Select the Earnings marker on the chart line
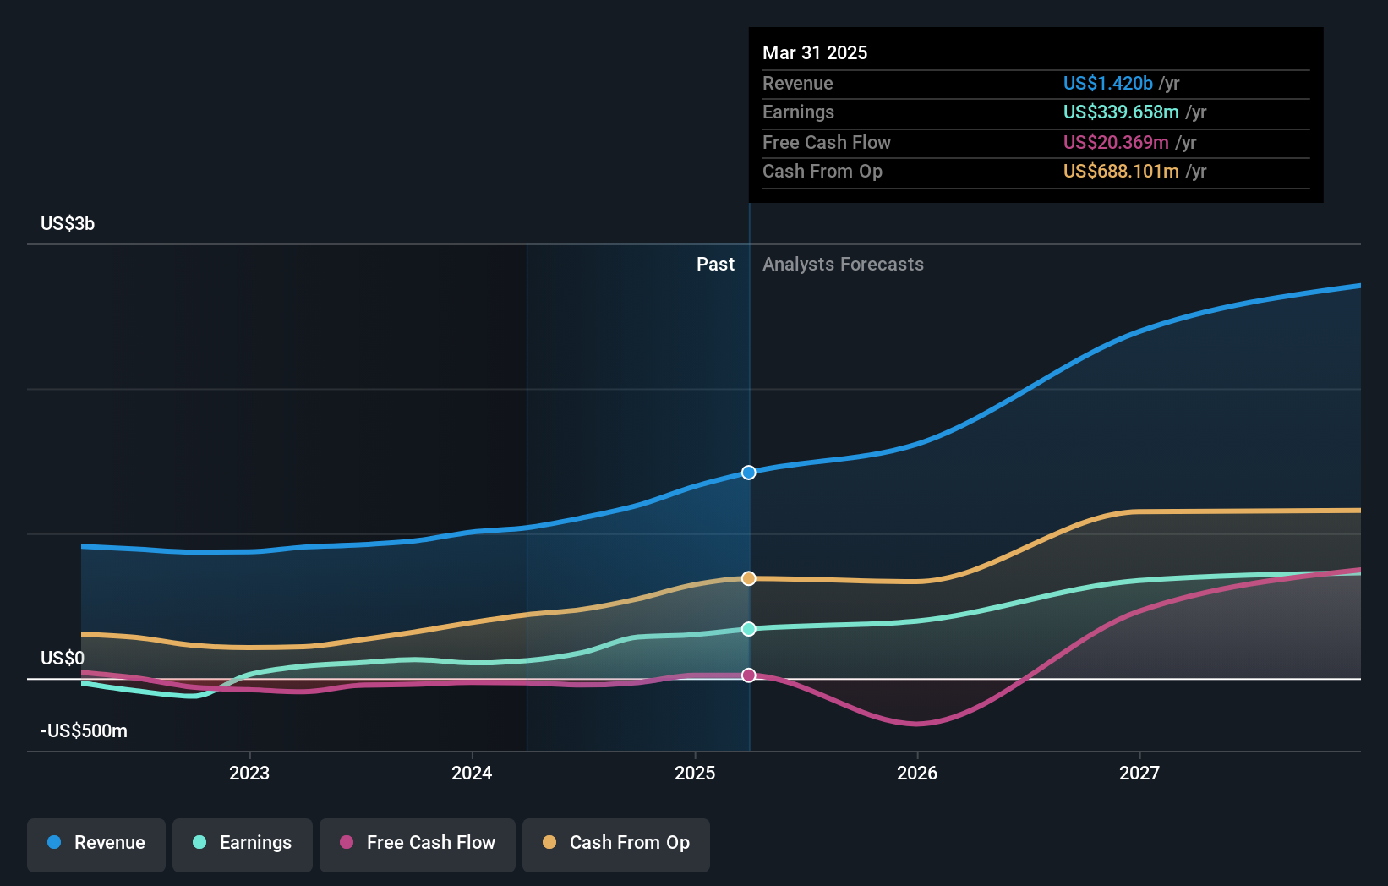This screenshot has width=1388, height=886. 748,628
